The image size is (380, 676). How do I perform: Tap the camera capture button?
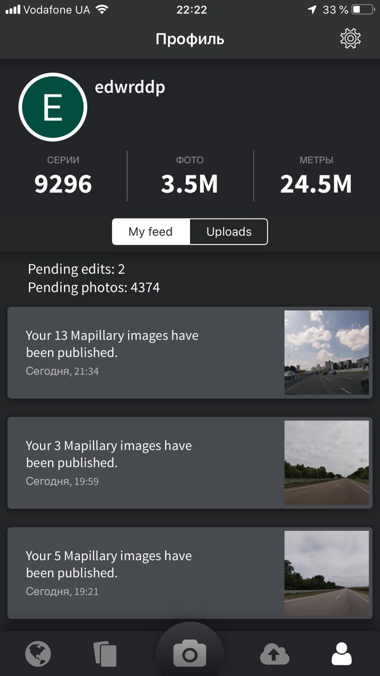coord(189,654)
